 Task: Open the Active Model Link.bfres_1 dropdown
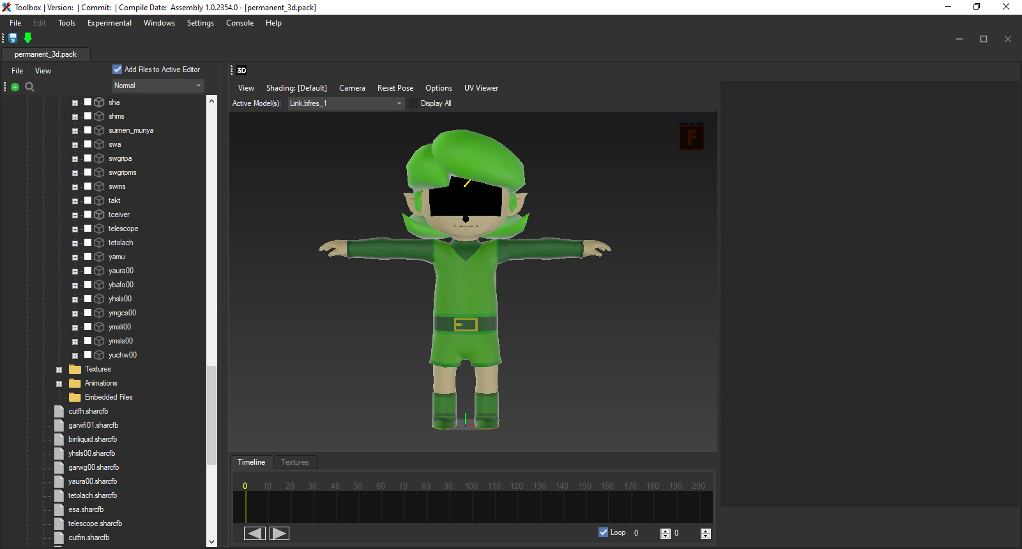click(x=346, y=103)
